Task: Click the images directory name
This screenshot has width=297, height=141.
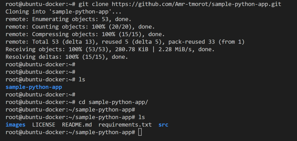Action: pyautogui.click(x=15, y=125)
